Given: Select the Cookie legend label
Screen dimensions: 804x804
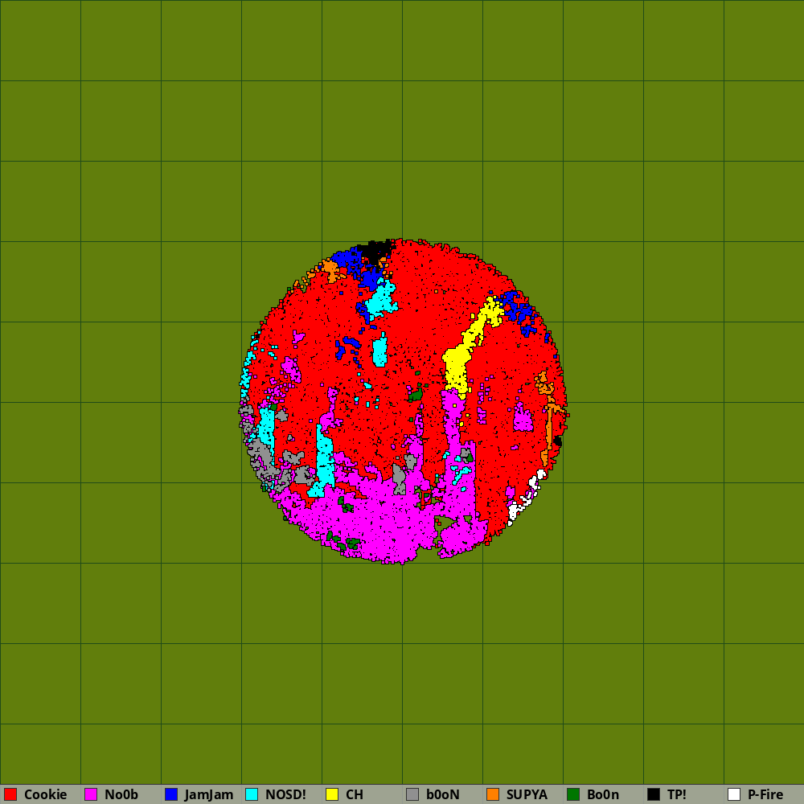Looking at the screenshot, I should pyautogui.click(x=46, y=794).
